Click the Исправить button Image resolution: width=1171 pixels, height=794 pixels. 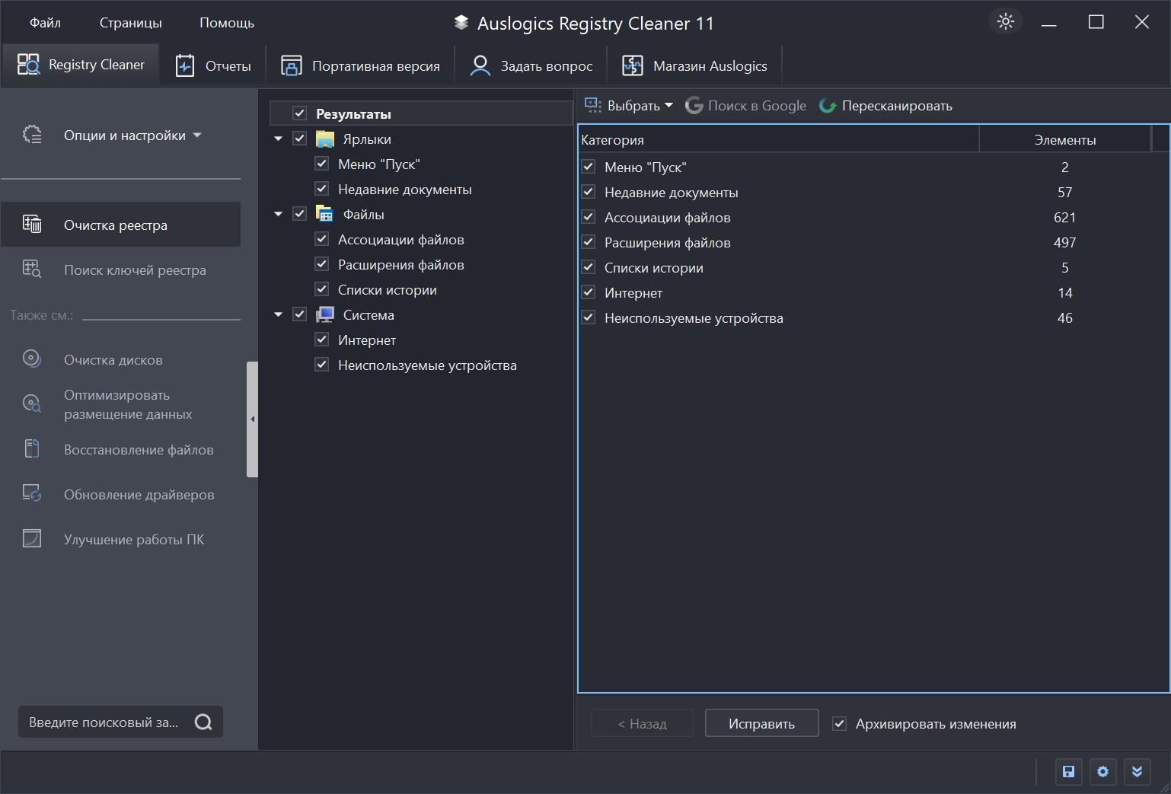pos(761,724)
